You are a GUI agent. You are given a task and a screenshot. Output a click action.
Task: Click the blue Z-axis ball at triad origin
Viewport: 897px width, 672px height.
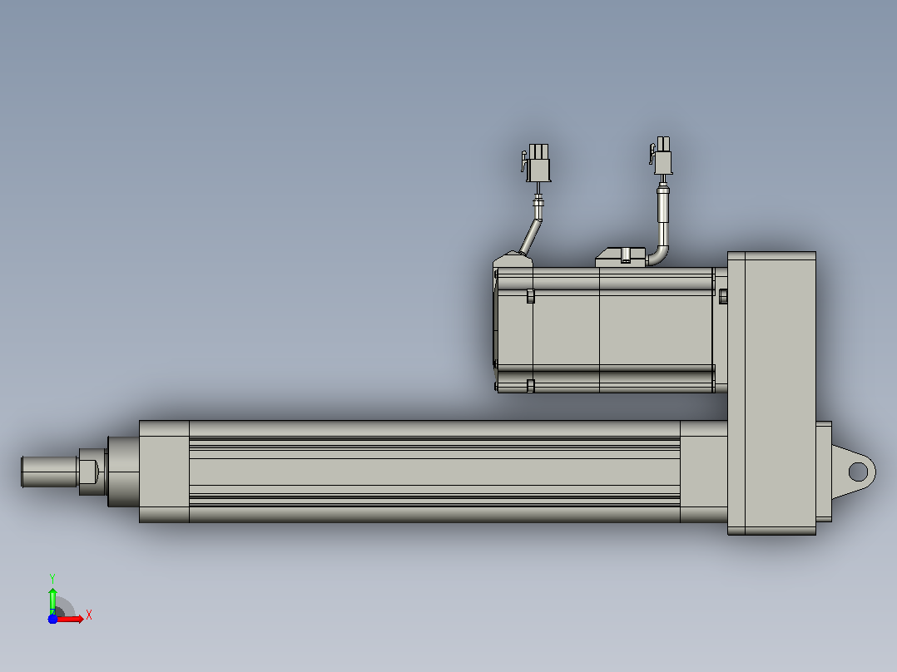(x=52, y=619)
